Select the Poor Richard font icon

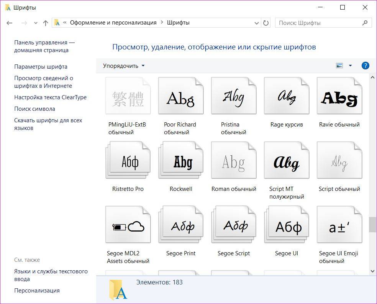point(181,96)
